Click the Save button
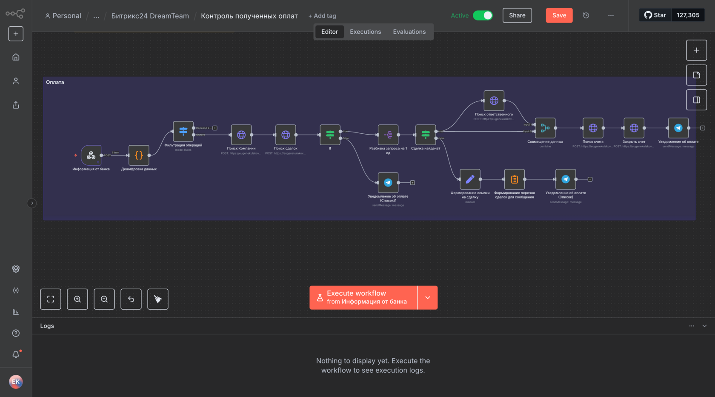 pyautogui.click(x=559, y=15)
